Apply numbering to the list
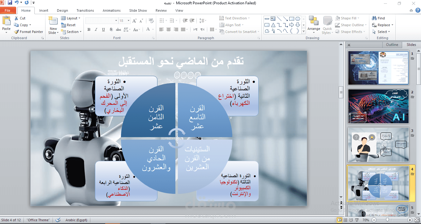 coord(171,21)
